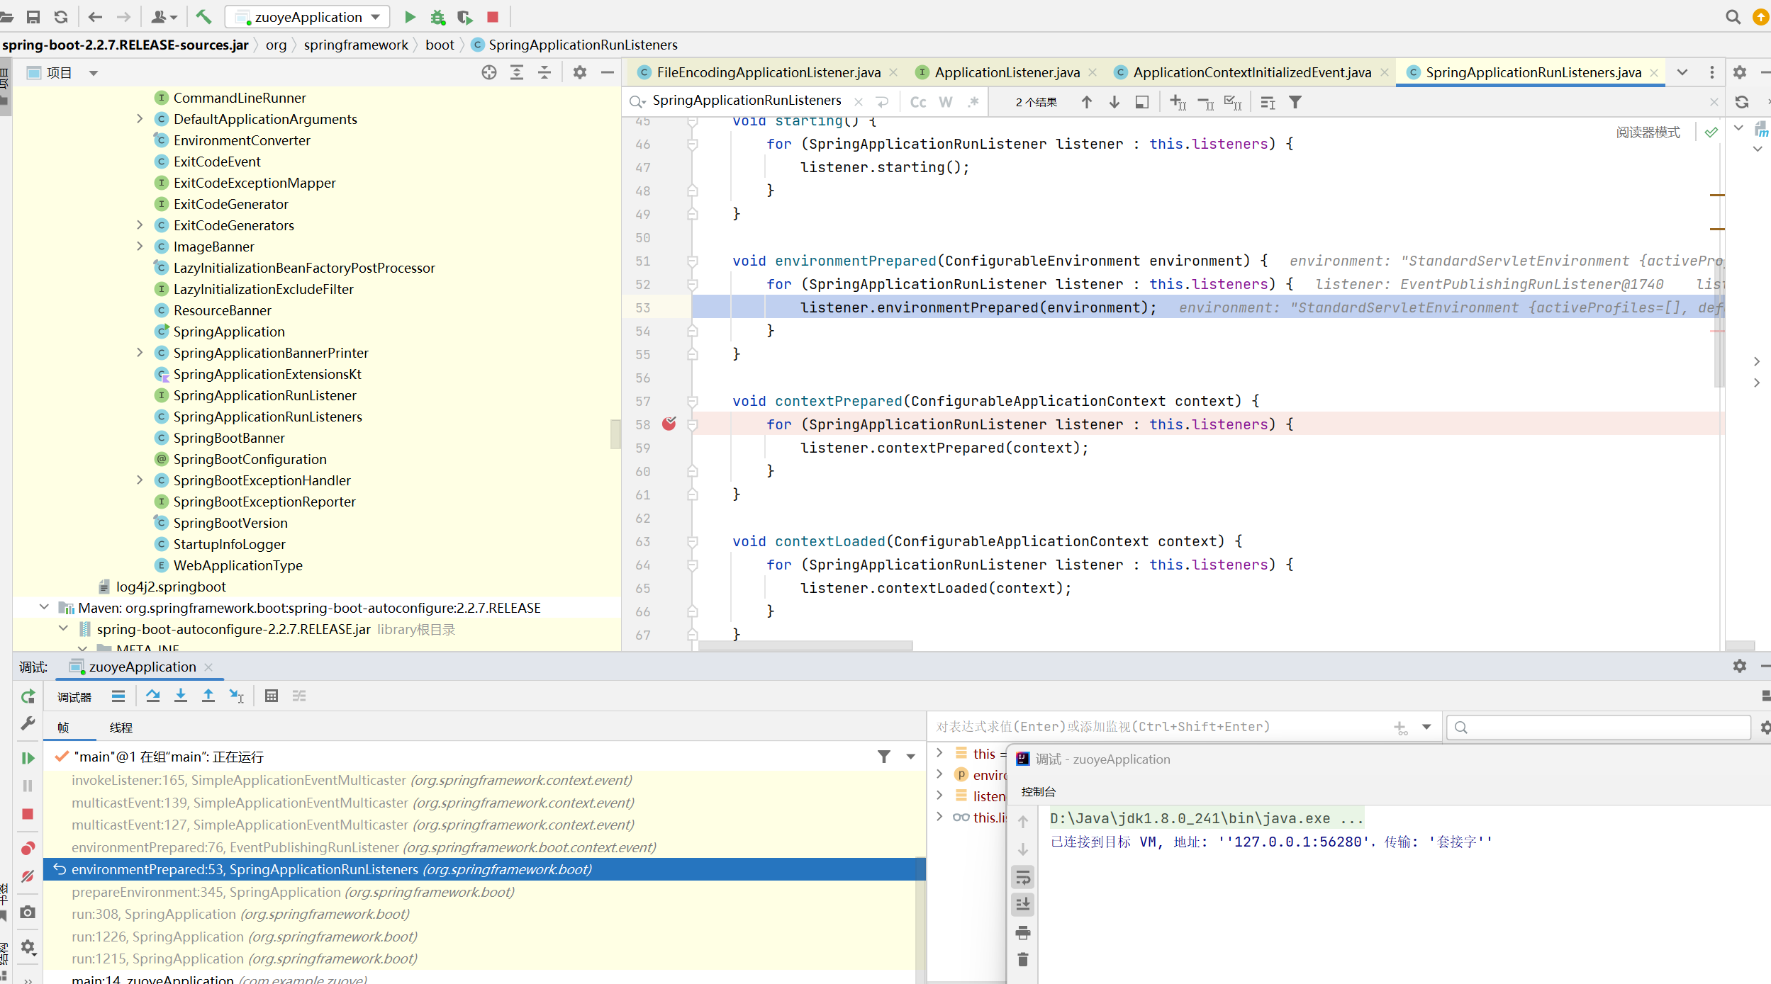Select frame run:308, SpringApplication
The height and width of the screenshot is (984, 1771).
tap(484, 914)
